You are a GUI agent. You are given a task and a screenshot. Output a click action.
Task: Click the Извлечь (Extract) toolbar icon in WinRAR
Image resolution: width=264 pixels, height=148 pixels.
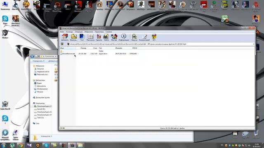(x=73, y=37)
